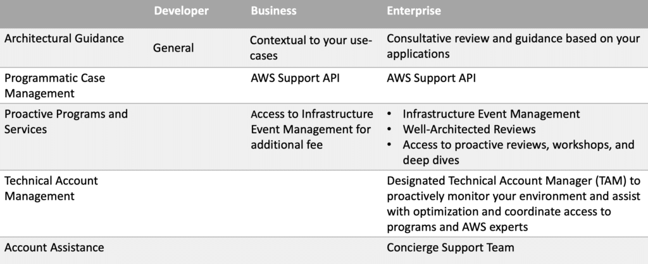The height and width of the screenshot is (264, 648).
Task: Click AWS Support API under Business
Action: click(295, 78)
